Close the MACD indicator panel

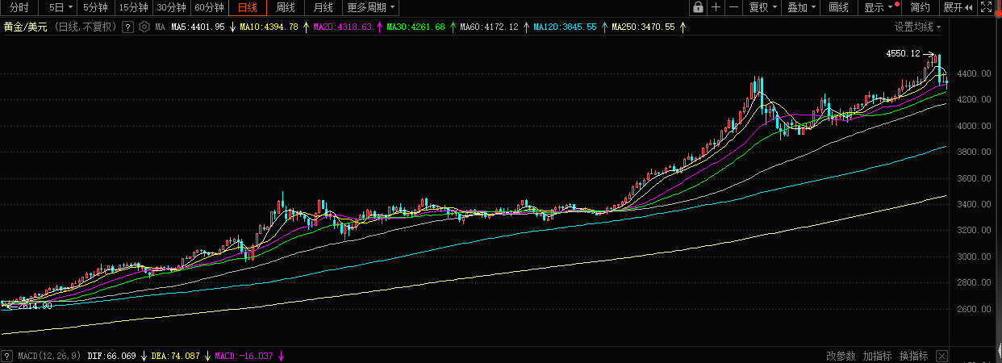pos(941,356)
